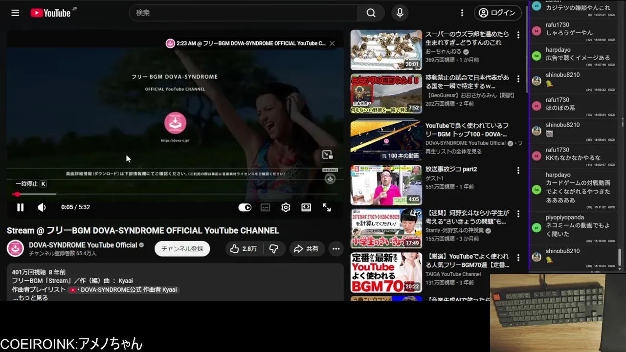Image resolution: width=626 pixels, height=352 pixels.
Task: Select chat message 広告で聴くイメージある
Action: (x=578, y=58)
